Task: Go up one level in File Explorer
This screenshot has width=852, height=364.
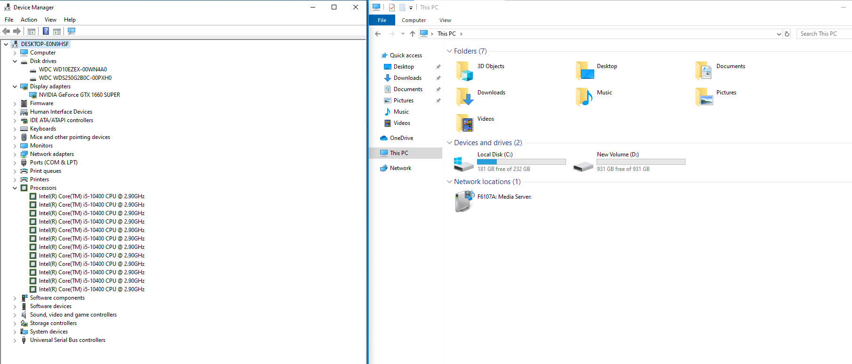Action: click(x=413, y=34)
